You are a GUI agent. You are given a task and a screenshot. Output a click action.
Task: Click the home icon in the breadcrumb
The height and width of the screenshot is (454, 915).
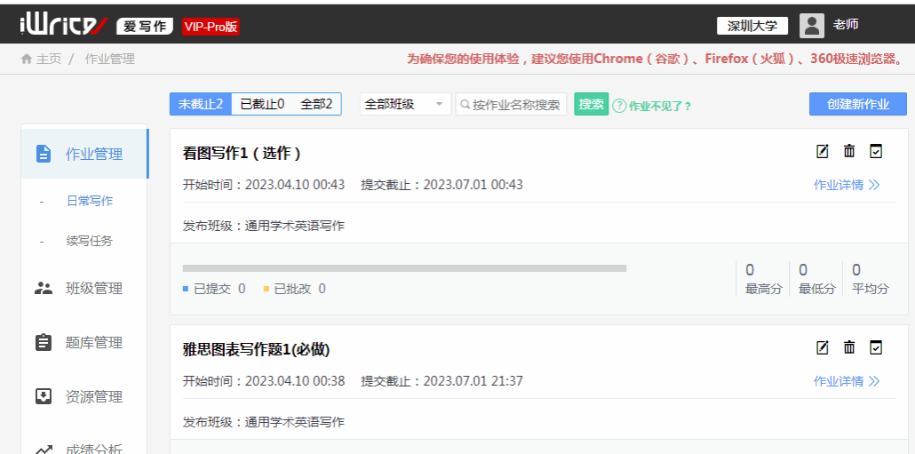pos(27,59)
